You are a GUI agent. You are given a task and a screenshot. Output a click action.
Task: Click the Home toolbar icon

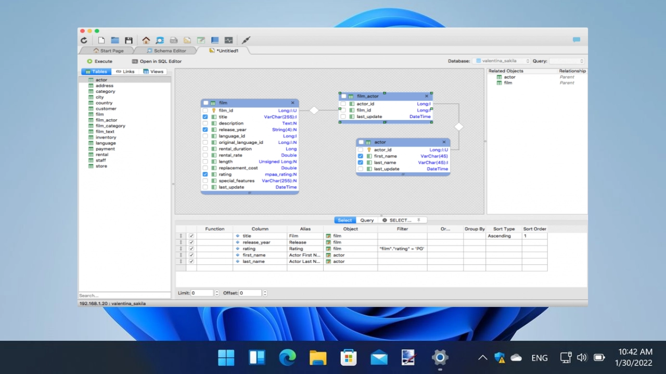[146, 41]
